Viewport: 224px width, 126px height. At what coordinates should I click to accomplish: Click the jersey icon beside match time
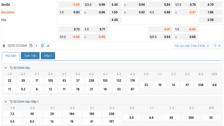[31, 46]
